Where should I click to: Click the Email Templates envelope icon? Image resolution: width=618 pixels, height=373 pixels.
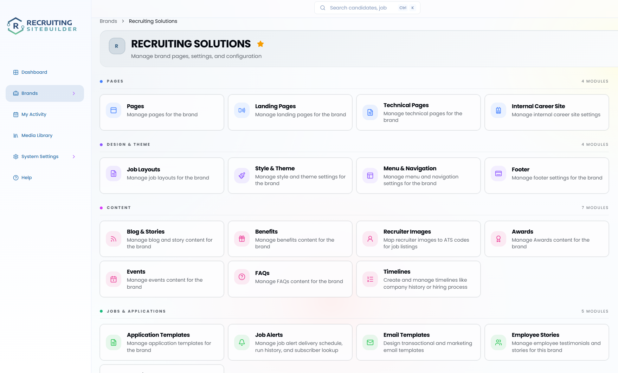(x=370, y=342)
